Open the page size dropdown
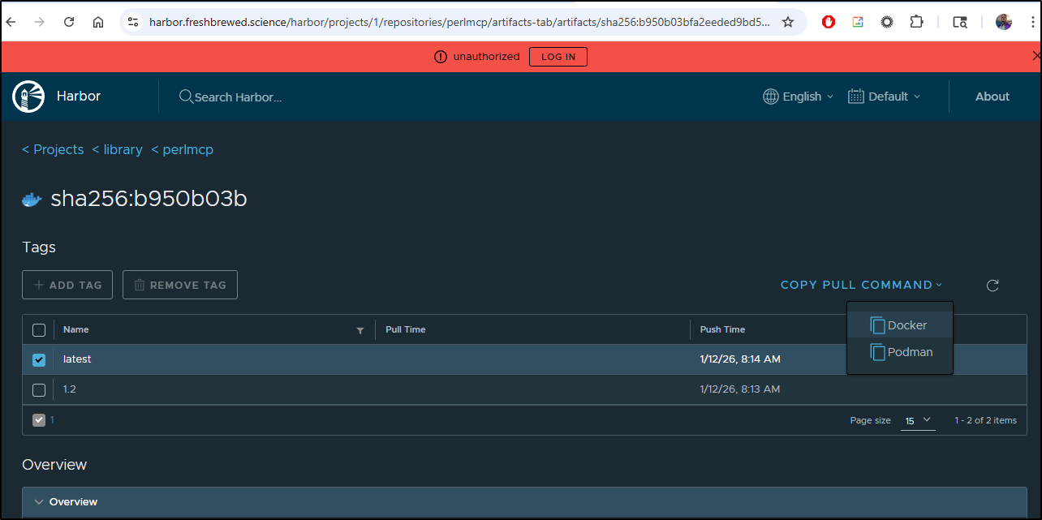Image resolution: width=1042 pixels, height=520 pixels. (x=918, y=420)
